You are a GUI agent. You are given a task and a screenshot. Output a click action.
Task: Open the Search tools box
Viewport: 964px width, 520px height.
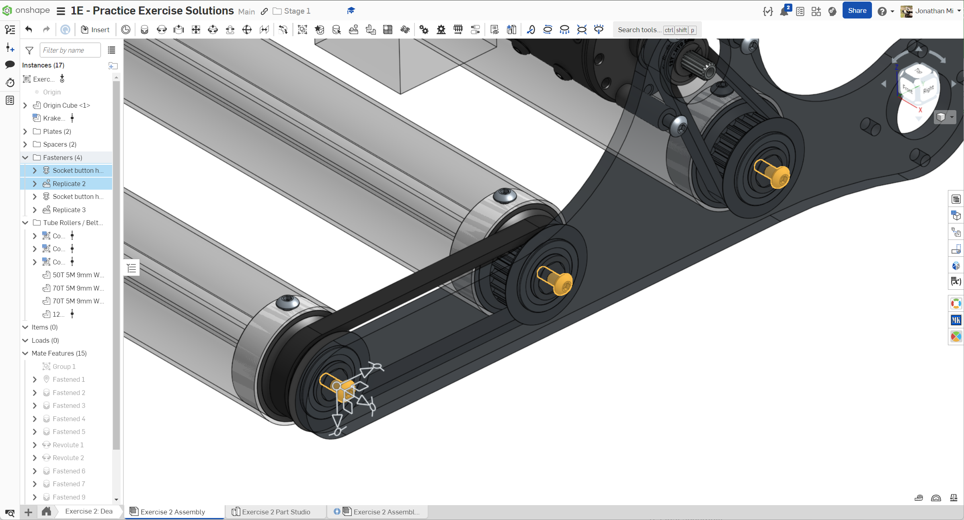pyautogui.click(x=639, y=30)
